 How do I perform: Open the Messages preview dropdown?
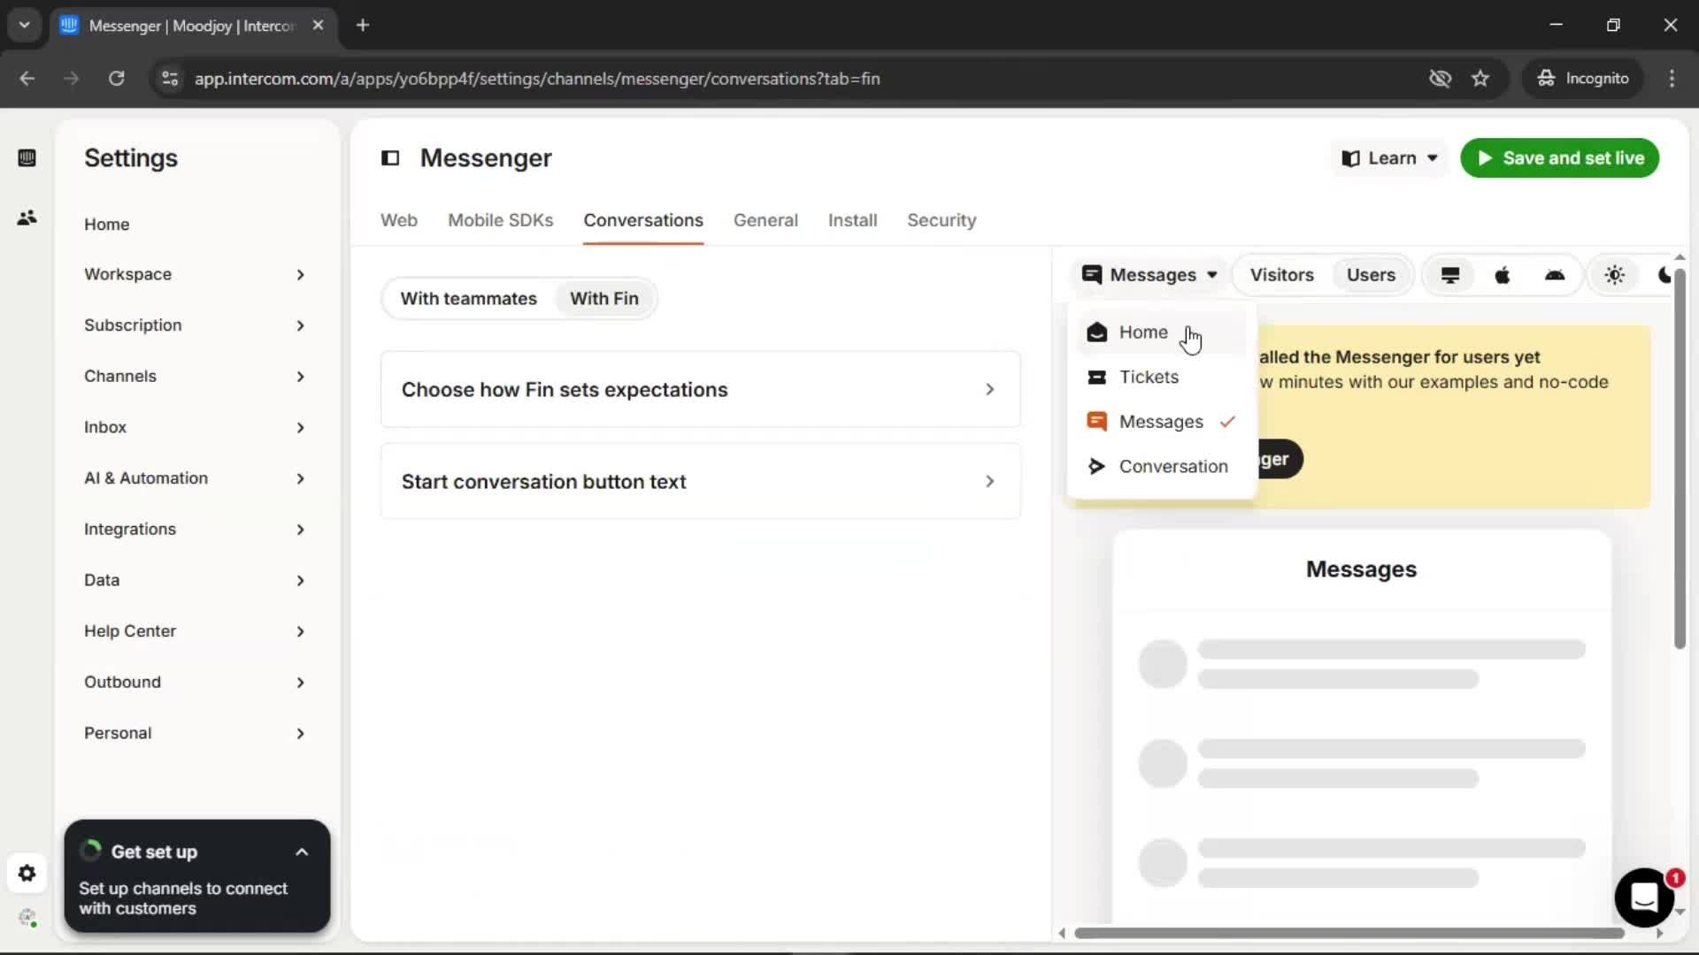coord(1149,275)
